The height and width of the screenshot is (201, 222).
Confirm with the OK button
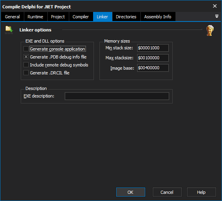(130, 192)
